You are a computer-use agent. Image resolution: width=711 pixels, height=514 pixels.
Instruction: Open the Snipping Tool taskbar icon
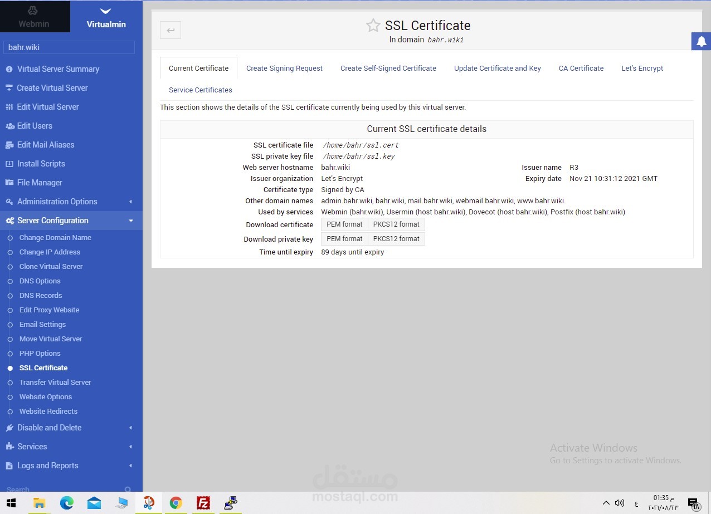(x=148, y=503)
